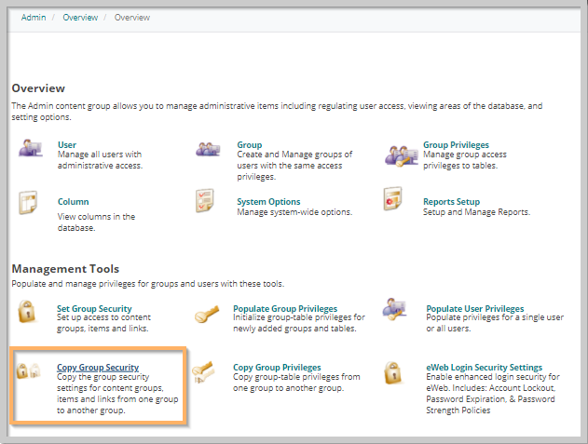Click the Copy Group Privileges keys icon
Screen dimensions: 588x444
pos(203,371)
